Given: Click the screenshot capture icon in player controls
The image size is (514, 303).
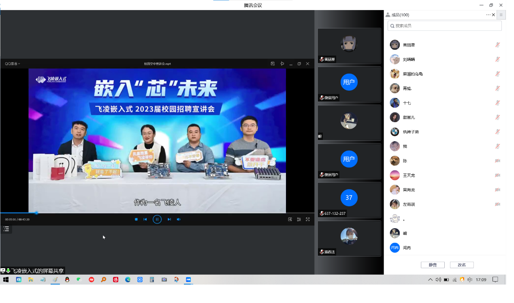Looking at the screenshot, I should tap(290, 219).
